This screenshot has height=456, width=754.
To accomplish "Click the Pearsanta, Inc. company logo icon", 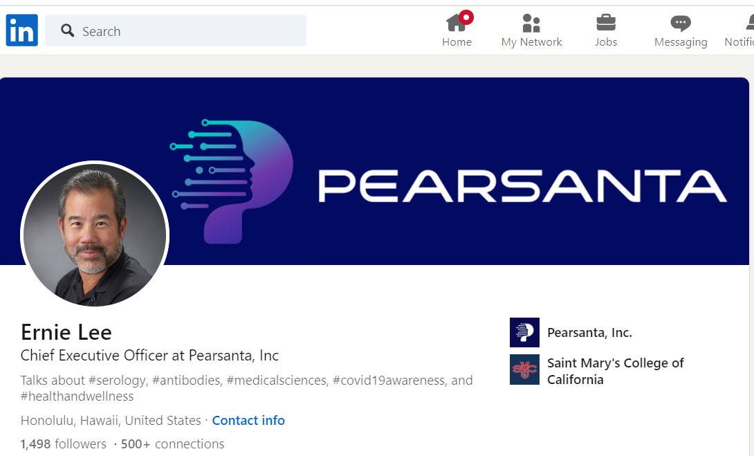I will click(x=524, y=332).
